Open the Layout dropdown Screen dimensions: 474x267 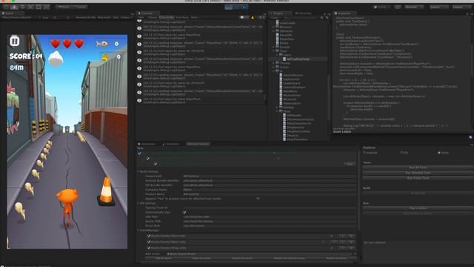click(461, 7)
